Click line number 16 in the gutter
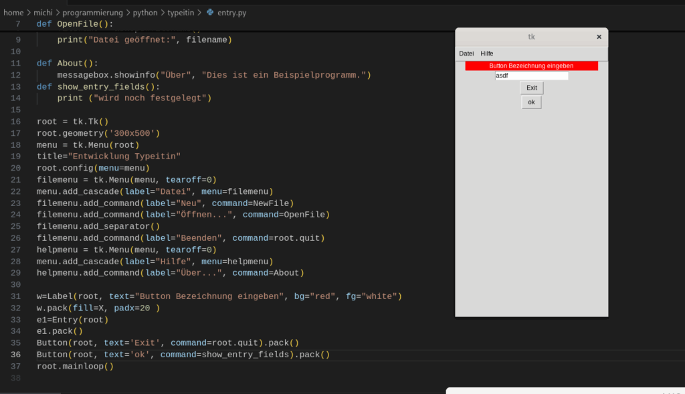The image size is (685, 394). (x=16, y=122)
